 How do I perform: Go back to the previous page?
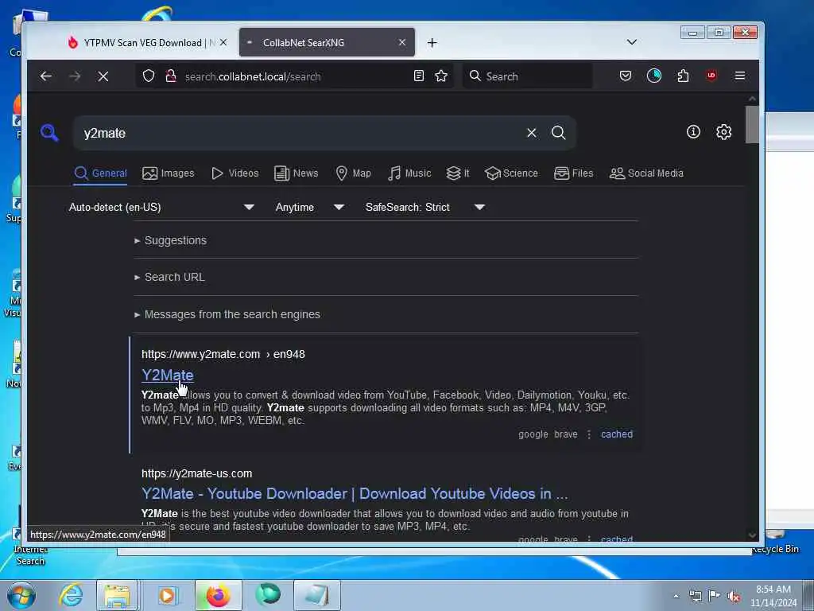(45, 76)
